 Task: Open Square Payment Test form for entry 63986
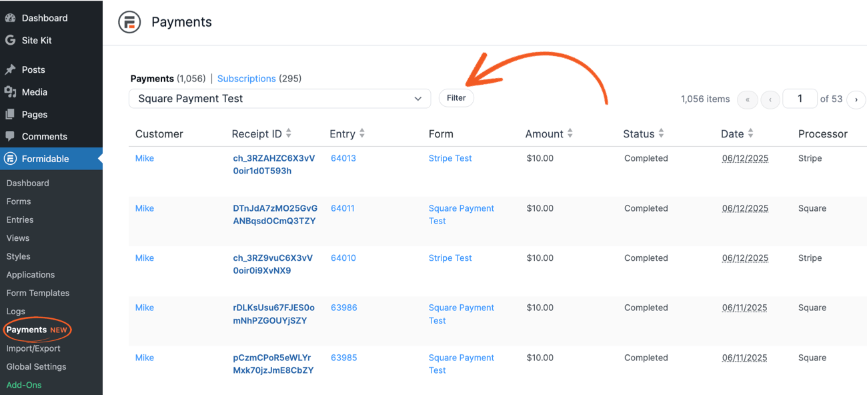point(462,314)
